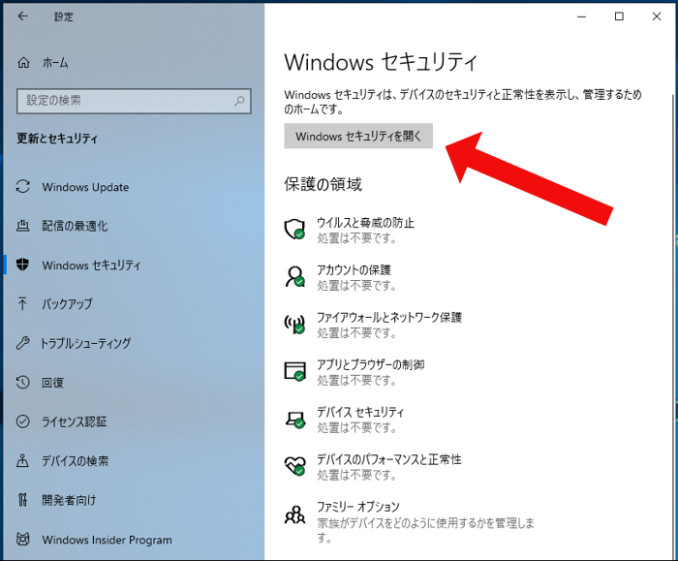Close the 設定 window

pos(657,16)
